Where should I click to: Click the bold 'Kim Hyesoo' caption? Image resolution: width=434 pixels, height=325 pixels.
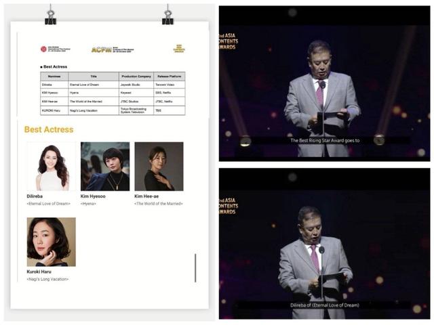coord(93,196)
